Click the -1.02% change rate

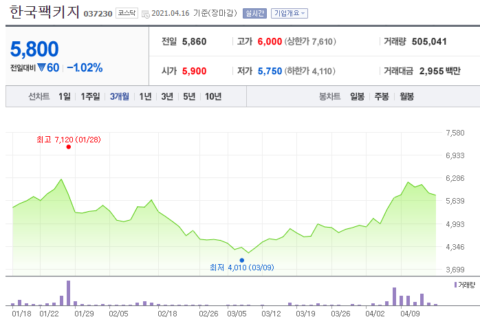pyautogui.click(x=85, y=67)
